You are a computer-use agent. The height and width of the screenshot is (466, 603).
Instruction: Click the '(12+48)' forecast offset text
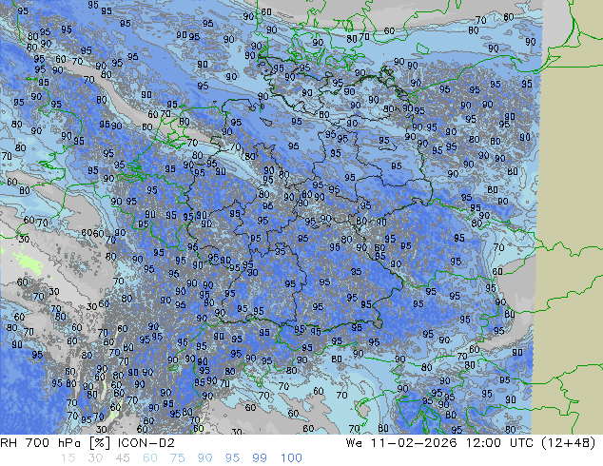pyautogui.click(x=569, y=443)
